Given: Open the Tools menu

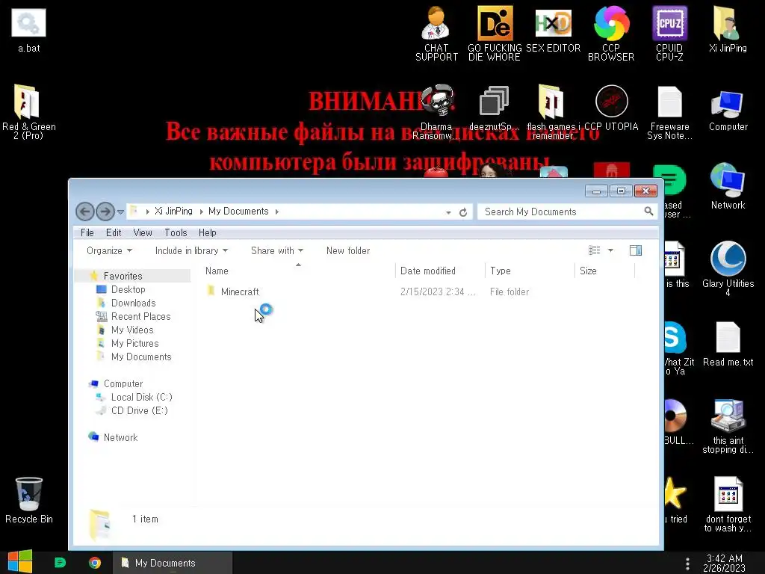Looking at the screenshot, I should click(176, 233).
